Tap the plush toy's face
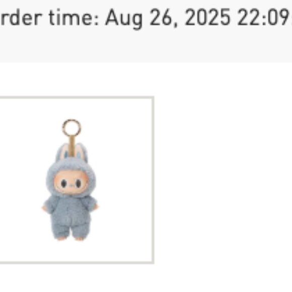292x292 pixels. coord(71,182)
